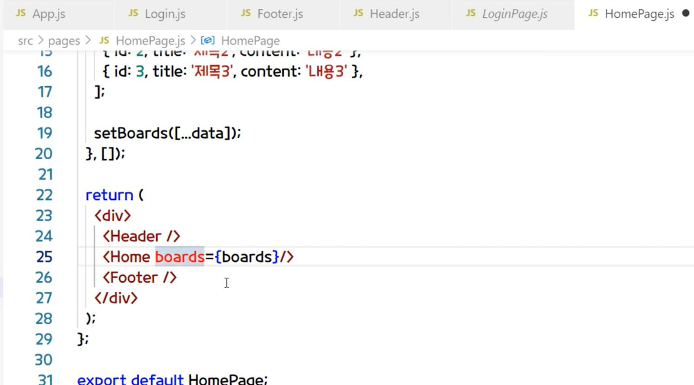The image size is (694, 385).
Task: Click the JS icon on Footer.js tab
Action: coord(246,13)
